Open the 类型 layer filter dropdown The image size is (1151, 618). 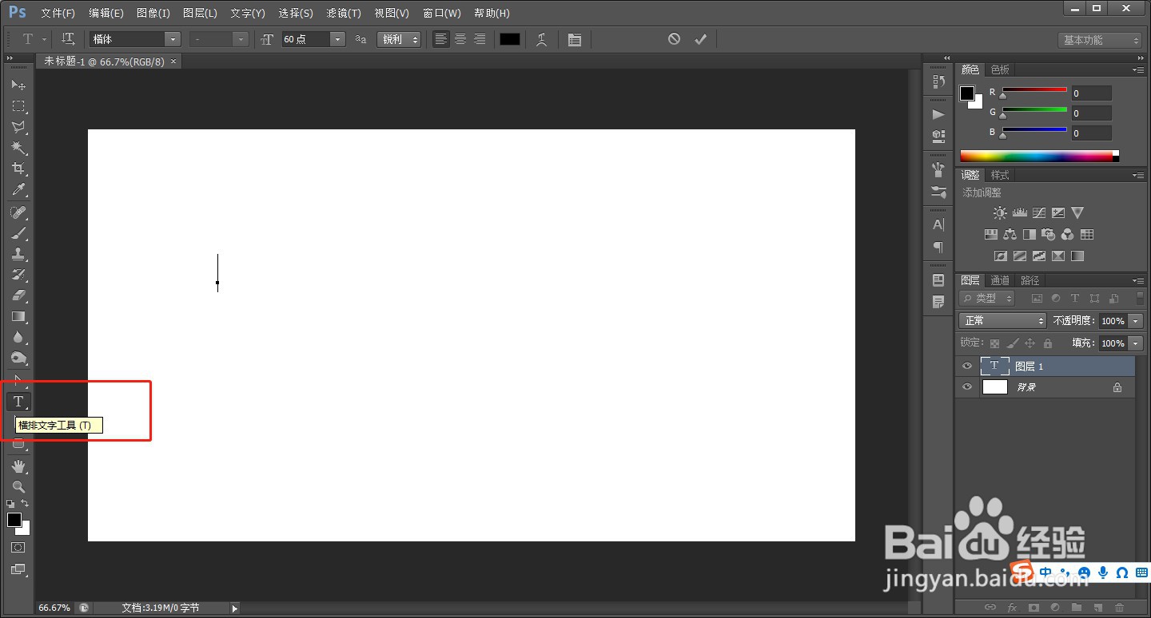[987, 298]
